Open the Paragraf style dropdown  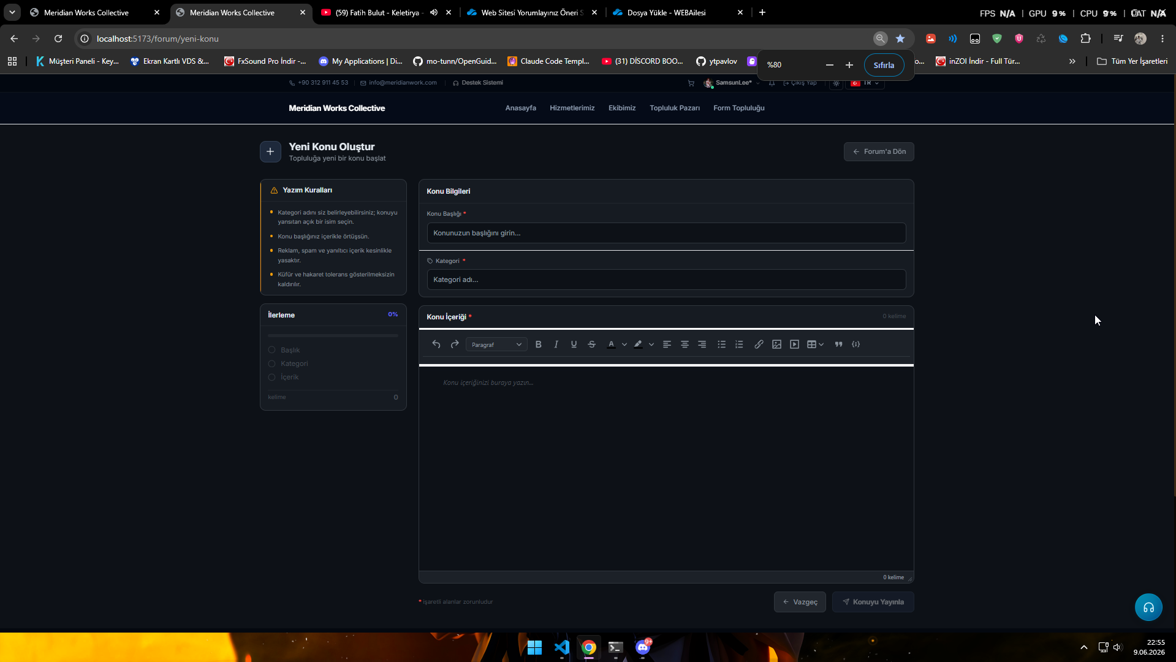[496, 344]
